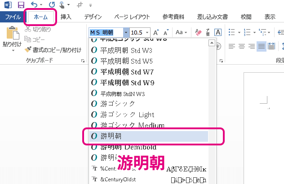Choose the 游ゴシック Medium font
The width and height of the screenshot is (284, 184).
pyautogui.click(x=149, y=124)
